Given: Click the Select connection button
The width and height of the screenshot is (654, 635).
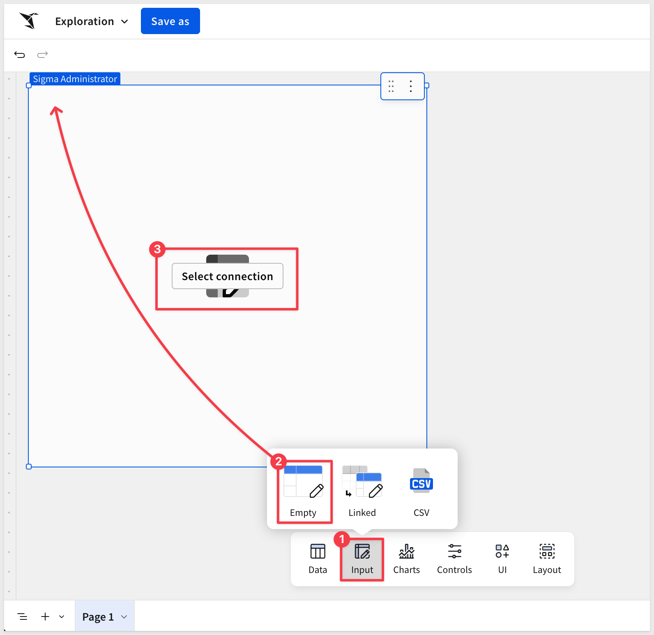Looking at the screenshot, I should point(227,276).
